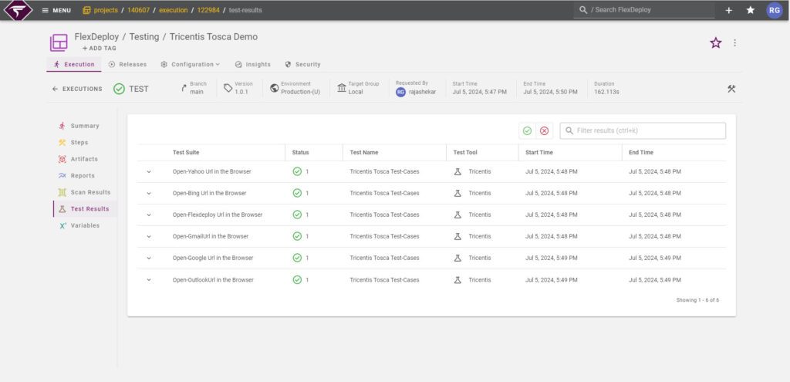
Task: Switch to Execution tab
Action: pyautogui.click(x=74, y=65)
